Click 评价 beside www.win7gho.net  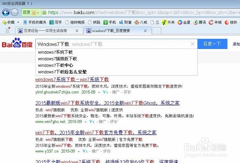click(114, 122)
